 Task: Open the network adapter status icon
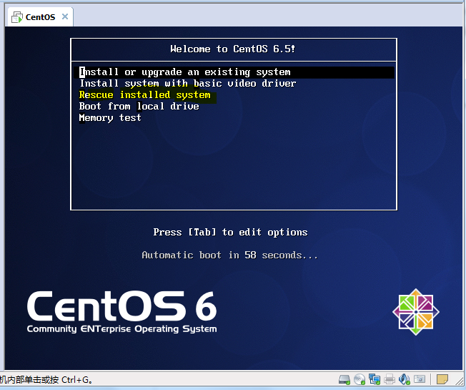click(x=375, y=379)
